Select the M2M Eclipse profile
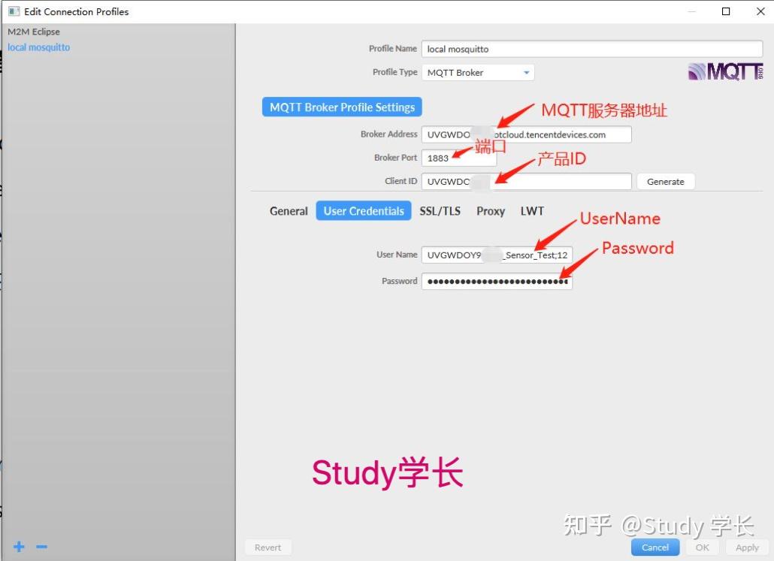The height and width of the screenshot is (561, 774). tap(33, 32)
